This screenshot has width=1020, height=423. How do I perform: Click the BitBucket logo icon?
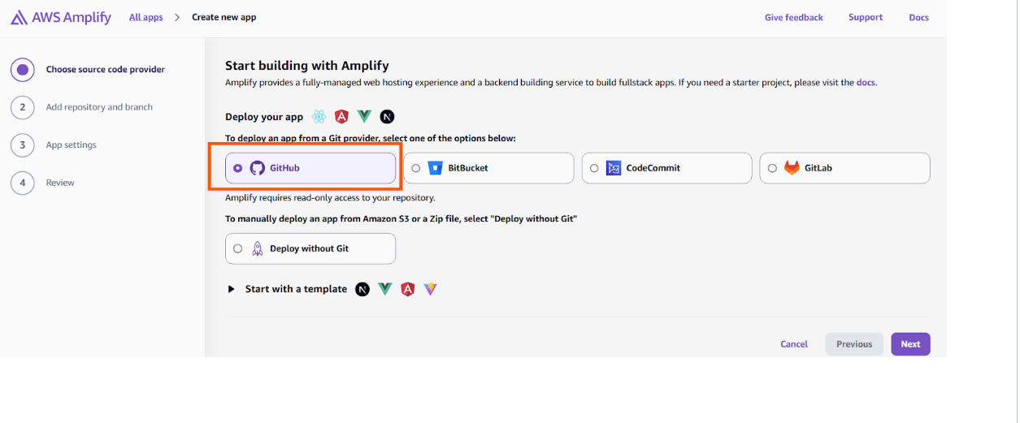(435, 168)
